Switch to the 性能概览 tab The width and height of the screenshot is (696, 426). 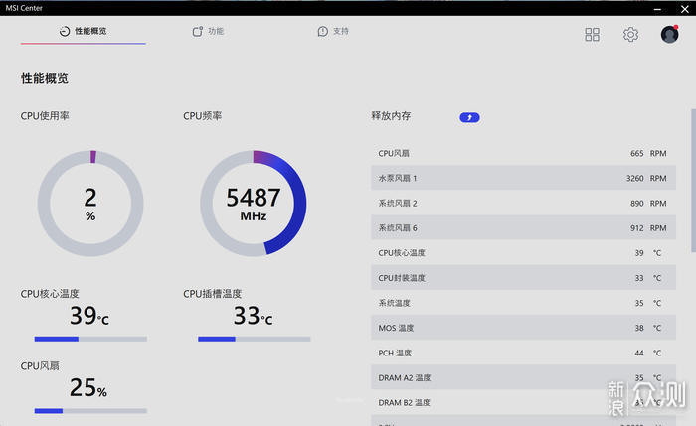coord(83,31)
